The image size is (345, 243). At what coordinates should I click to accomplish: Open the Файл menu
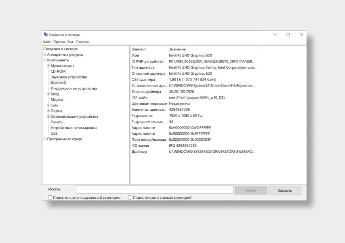tap(46, 42)
